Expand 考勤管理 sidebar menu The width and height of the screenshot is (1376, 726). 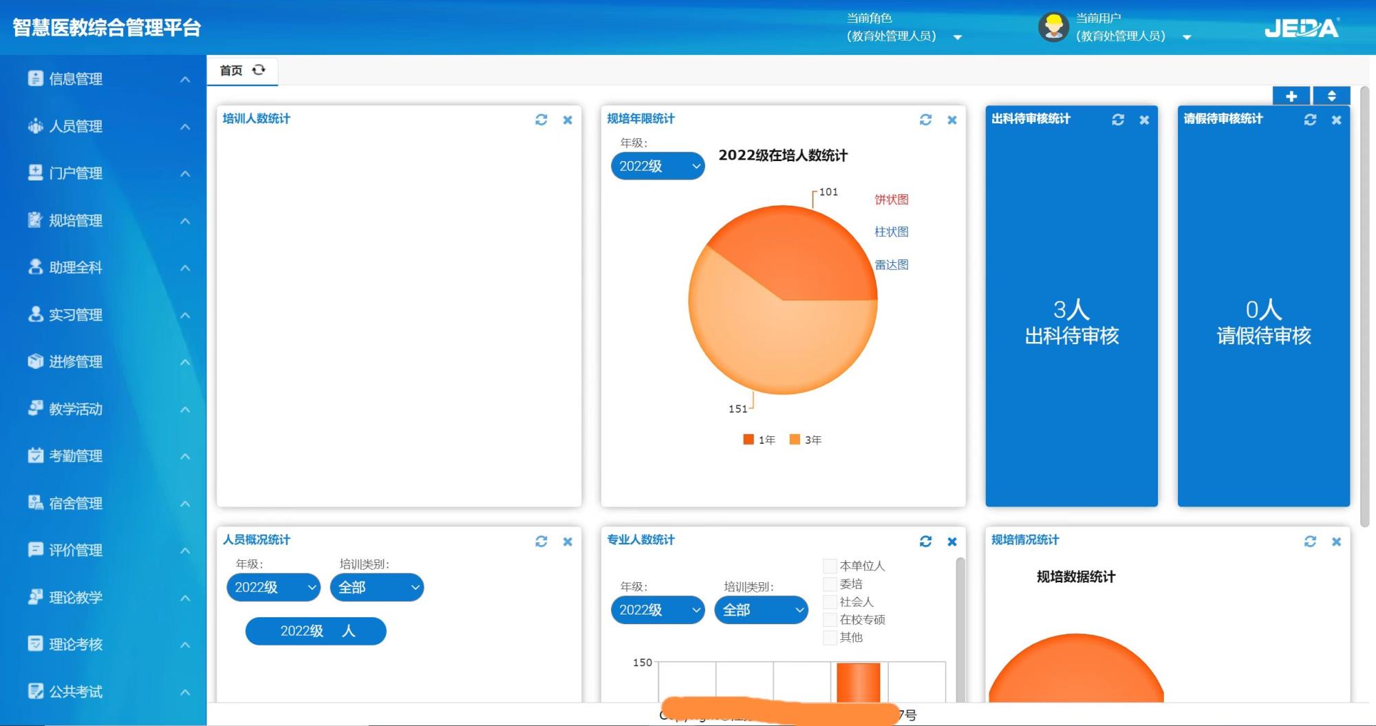(76, 456)
